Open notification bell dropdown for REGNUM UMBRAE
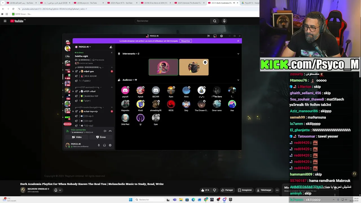Viewport: 361px width, 203px height. pos(58,190)
